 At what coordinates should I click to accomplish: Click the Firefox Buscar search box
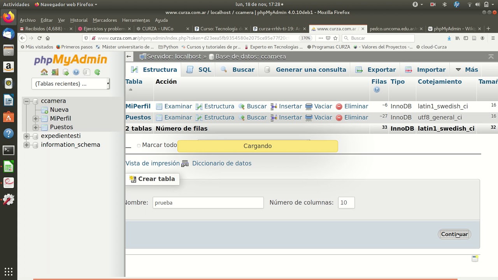378,38
